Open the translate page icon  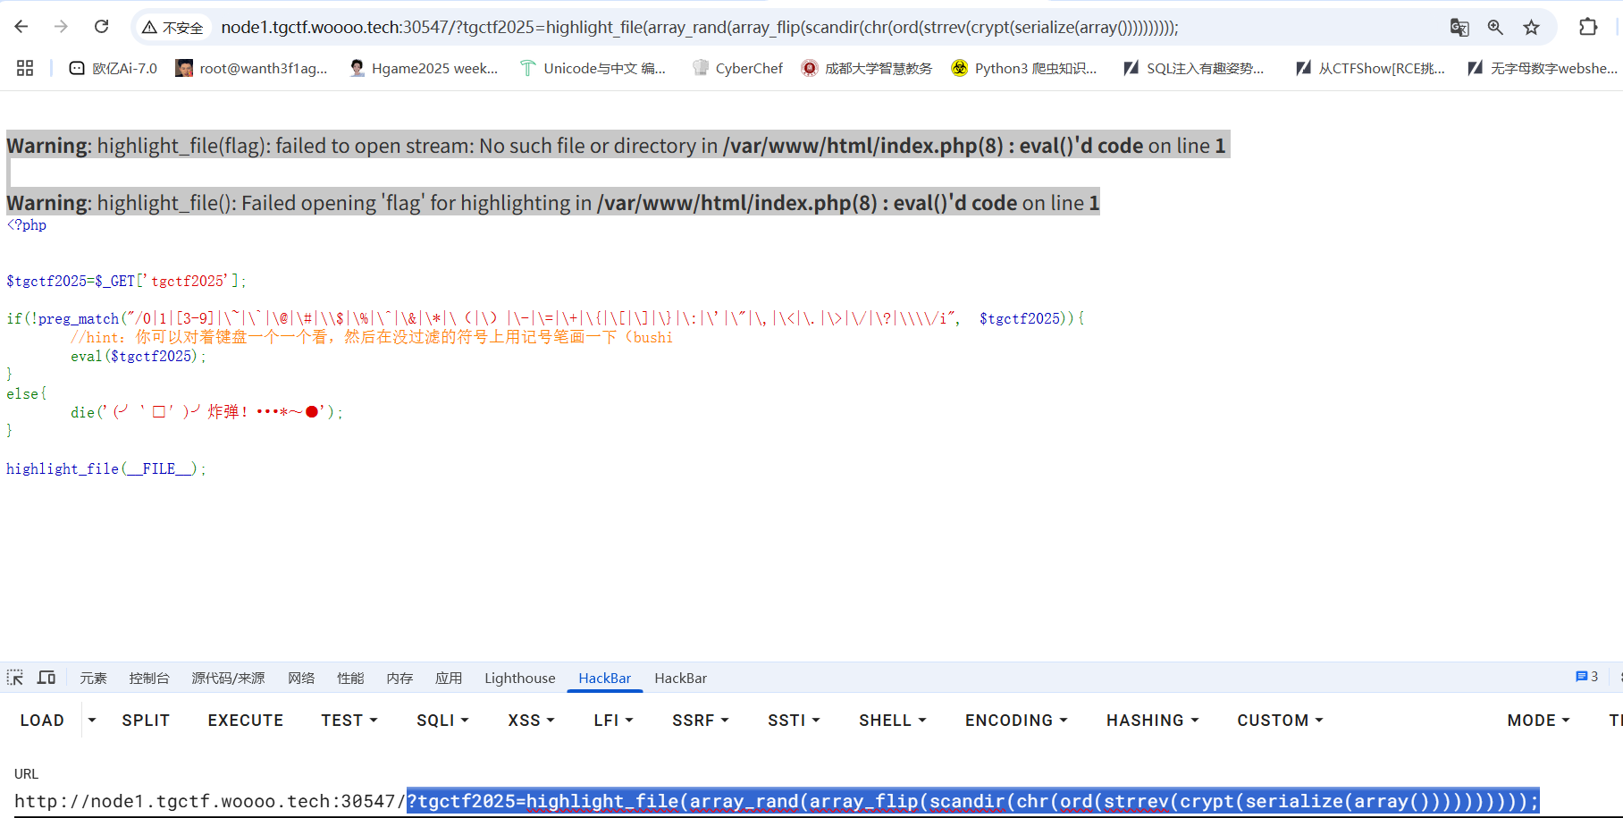1459,27
